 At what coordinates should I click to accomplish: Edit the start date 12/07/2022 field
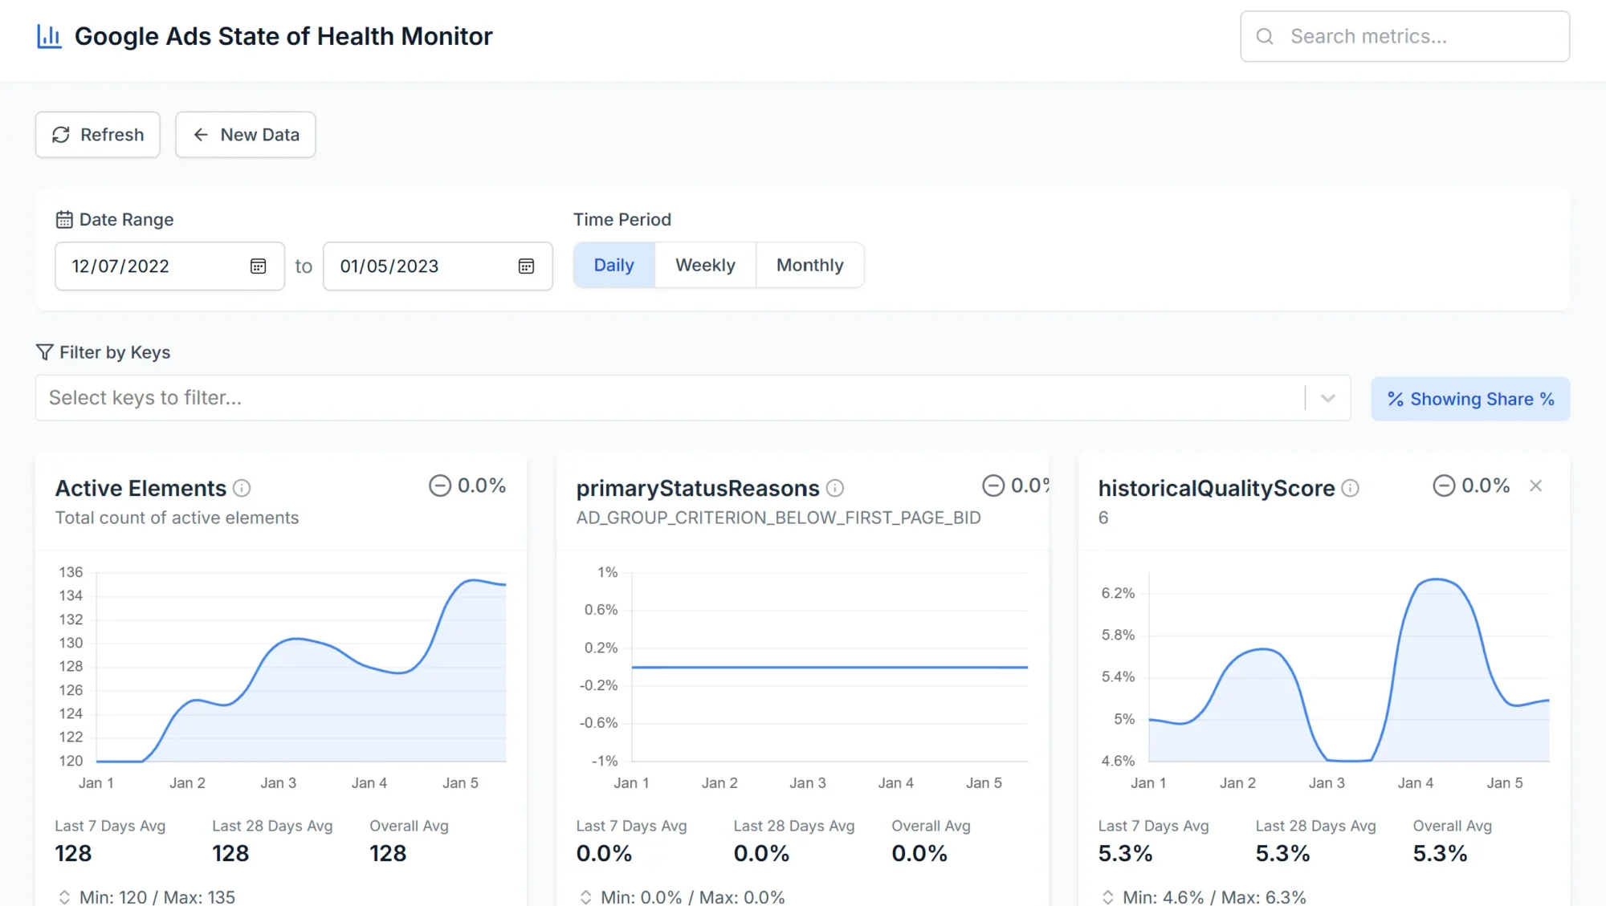click(x=169, y=266)
